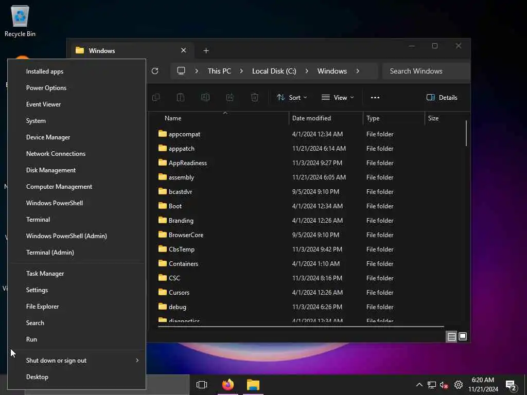Open Terminal non-admin entry

[77, 219]
